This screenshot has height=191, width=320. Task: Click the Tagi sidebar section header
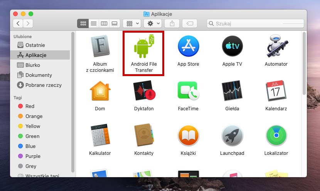coord(18,98)
